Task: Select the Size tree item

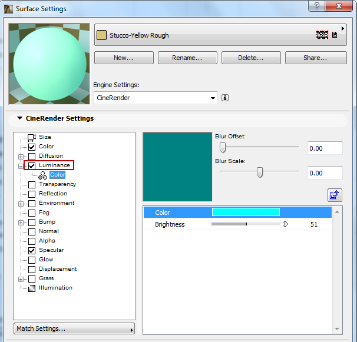Action: 45,137
